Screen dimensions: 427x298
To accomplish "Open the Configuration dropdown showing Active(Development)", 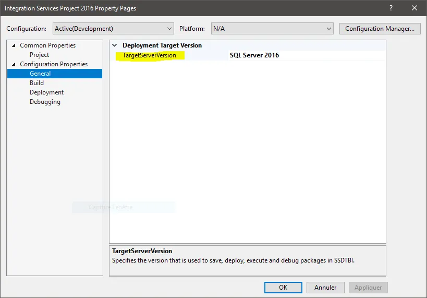I will pyautogui.click(x=113, y=29).
